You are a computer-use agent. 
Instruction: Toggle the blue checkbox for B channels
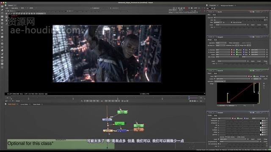(x=244, y=52)
